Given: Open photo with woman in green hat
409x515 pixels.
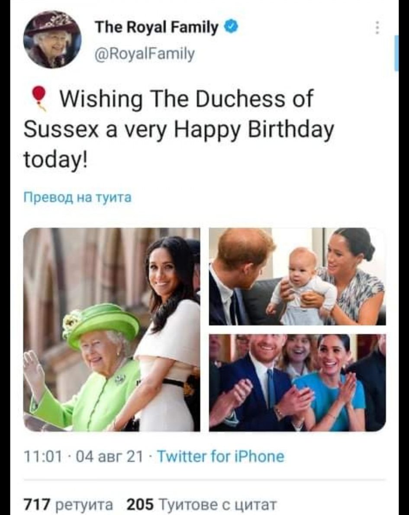Looking at the screenshot, I should coord(112,329).
